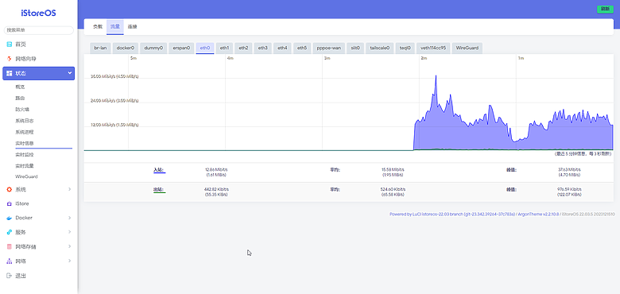Screen dimensions: 620x294
Task: Open 网络向导 via its red icon
Action: click(x=10, y=59)
